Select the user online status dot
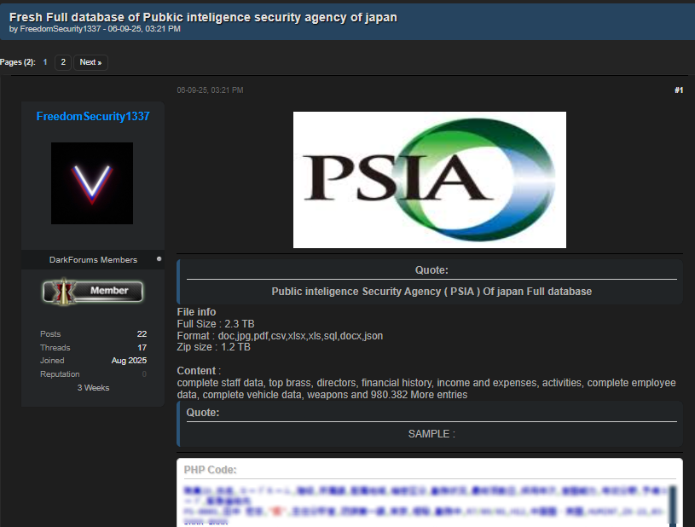 159,259
